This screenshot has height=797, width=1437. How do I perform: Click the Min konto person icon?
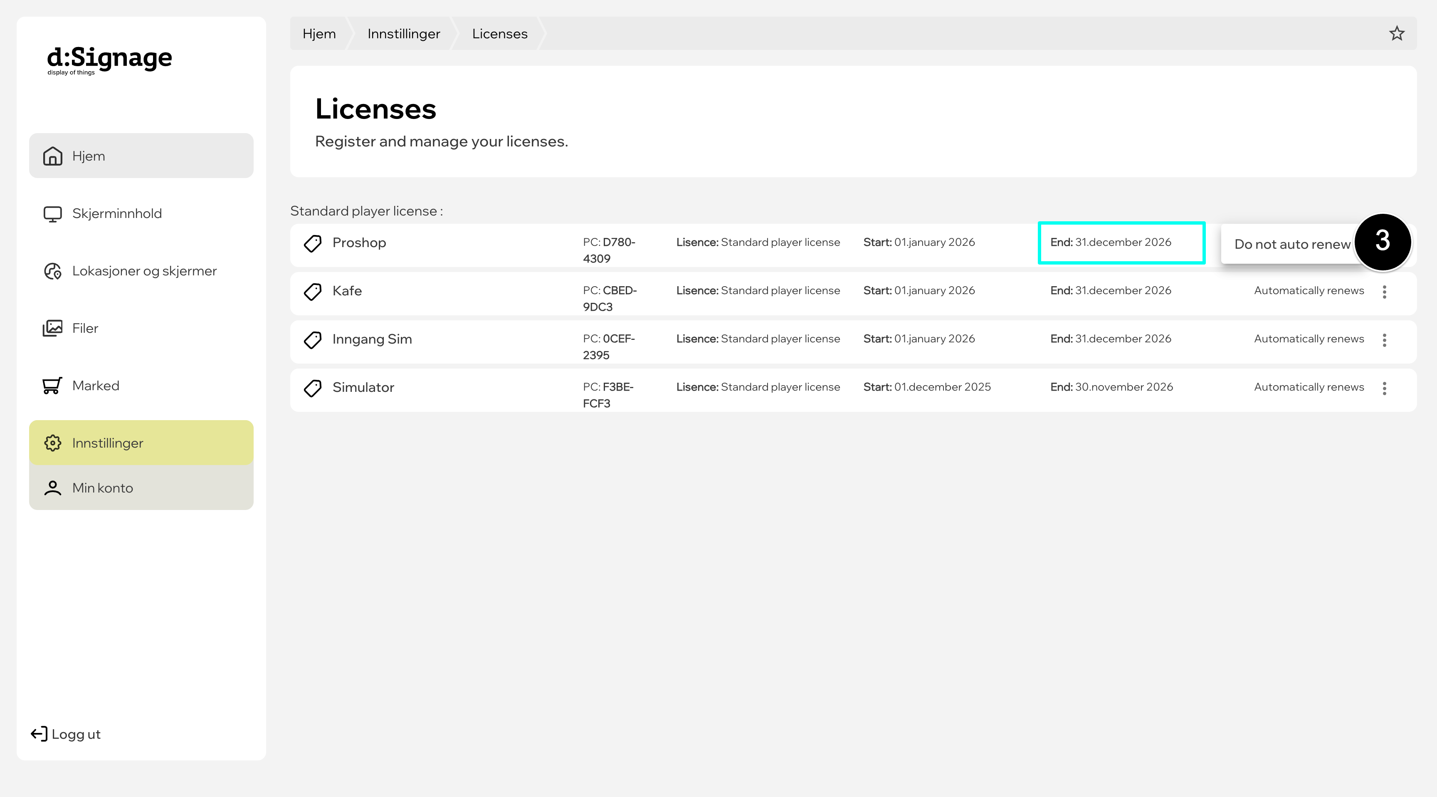(52, 488)
